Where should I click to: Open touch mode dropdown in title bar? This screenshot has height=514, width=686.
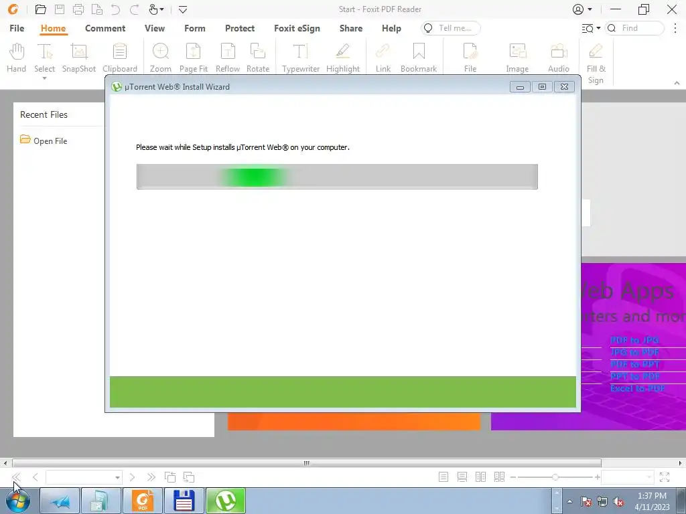pos(162,9)
